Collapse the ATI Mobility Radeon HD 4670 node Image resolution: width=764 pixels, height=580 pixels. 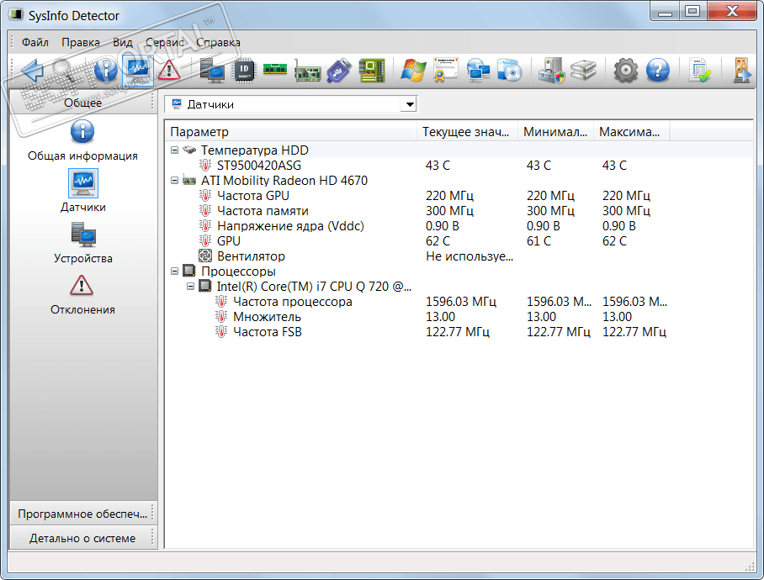[x=174, y=180]
